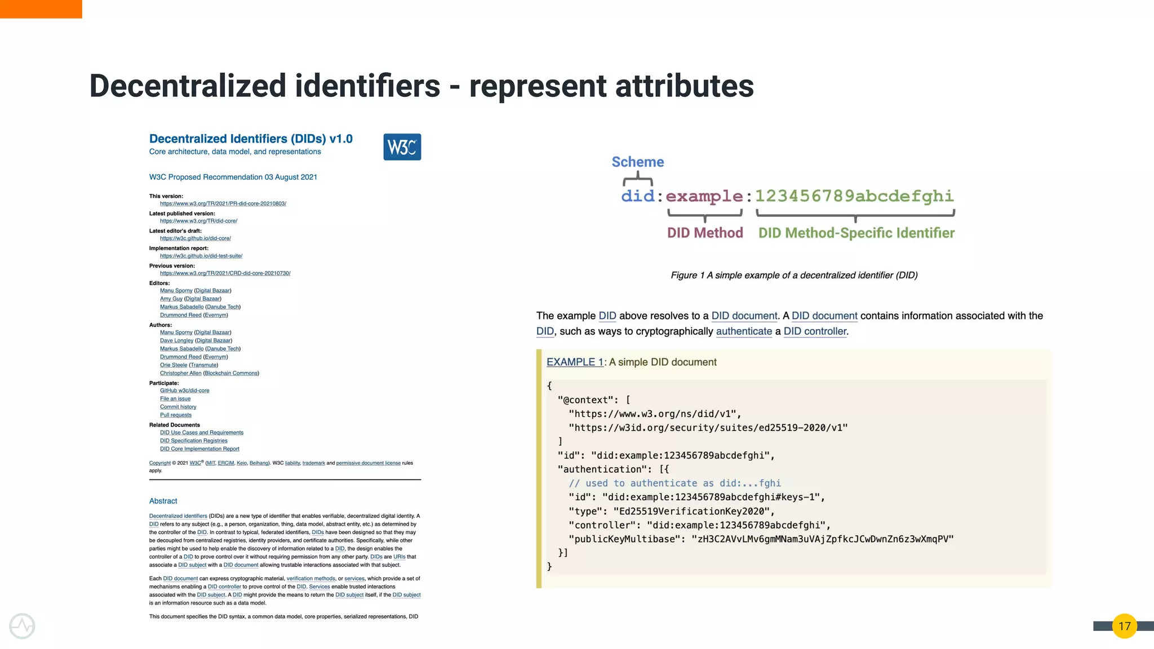Click the File an issue link
1154x649 pixels.
coord(175,399)
